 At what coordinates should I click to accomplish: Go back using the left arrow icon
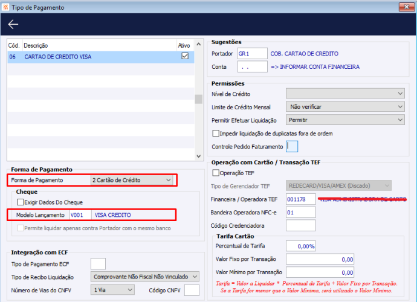click(x=13, y=24)
